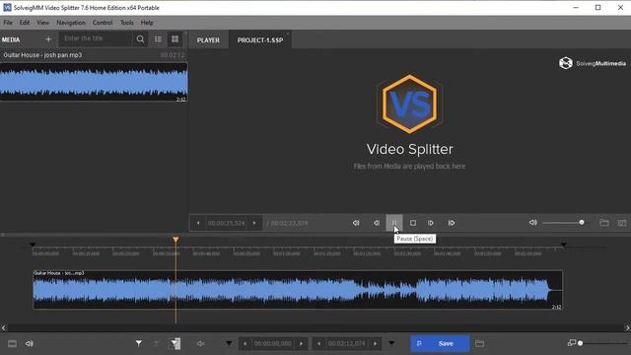Screen dimensions: 631x355
Task: Open the Edit menu
Action: (x=25, y=23)
